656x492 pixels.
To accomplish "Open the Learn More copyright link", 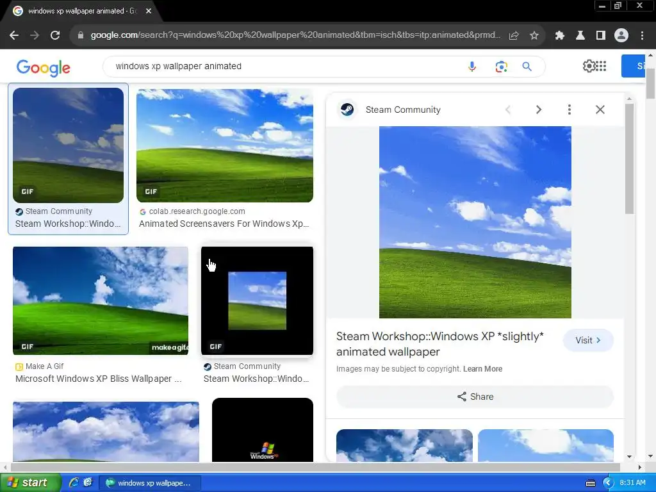I will [482, 369].
